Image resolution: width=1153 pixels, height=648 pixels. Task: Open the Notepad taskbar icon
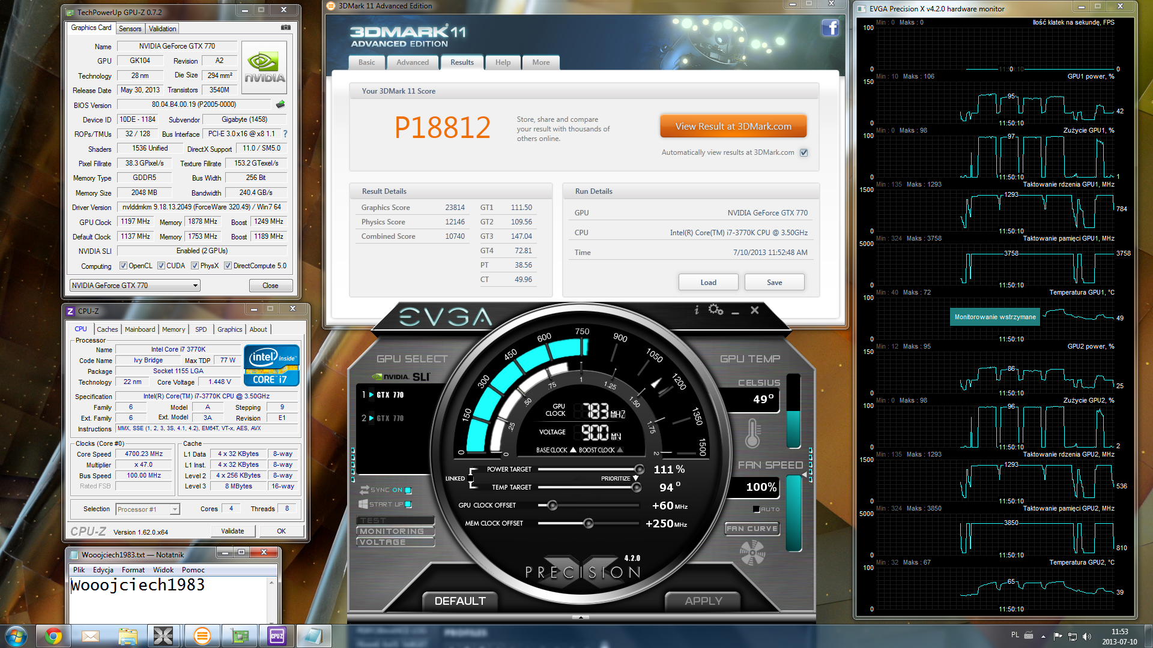point(313,636)
